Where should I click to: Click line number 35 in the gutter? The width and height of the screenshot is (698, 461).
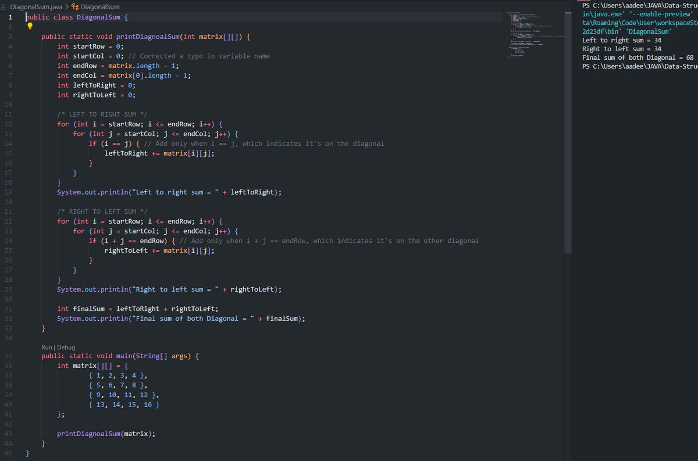click(8, 356)
